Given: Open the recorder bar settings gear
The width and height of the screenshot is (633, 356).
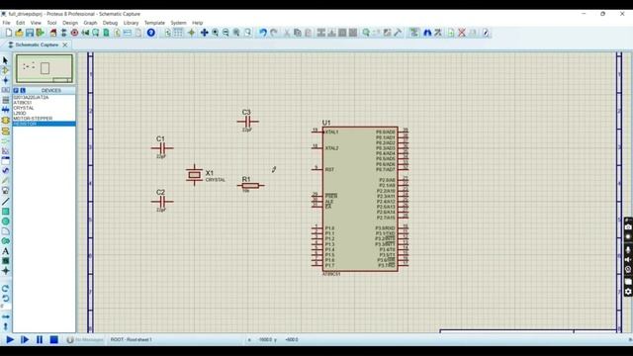Looking at the screenshot, I should [628, 292].
